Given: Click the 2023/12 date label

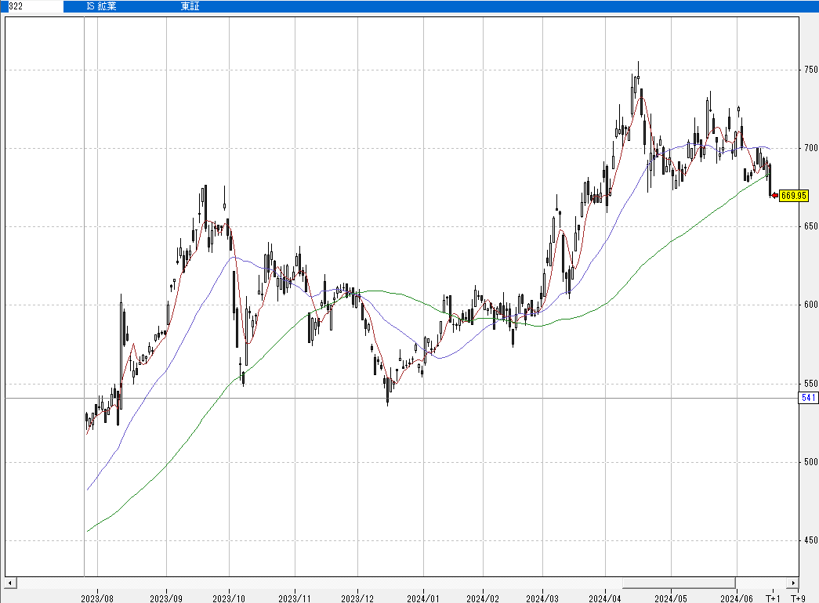Looking at the screenshot, I should 357,598.
